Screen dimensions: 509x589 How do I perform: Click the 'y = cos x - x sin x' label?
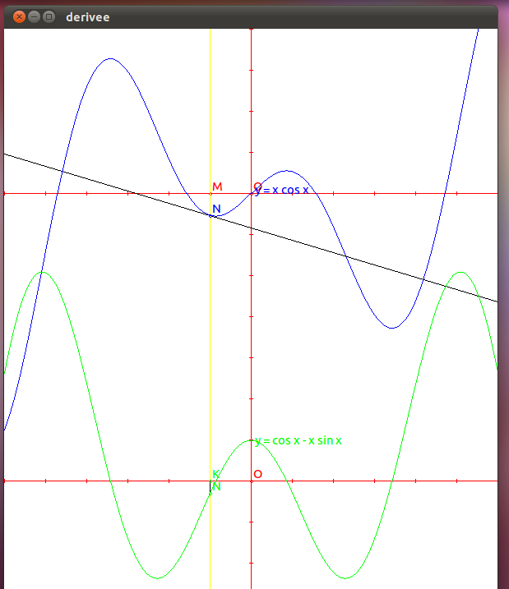coord(298,440)
